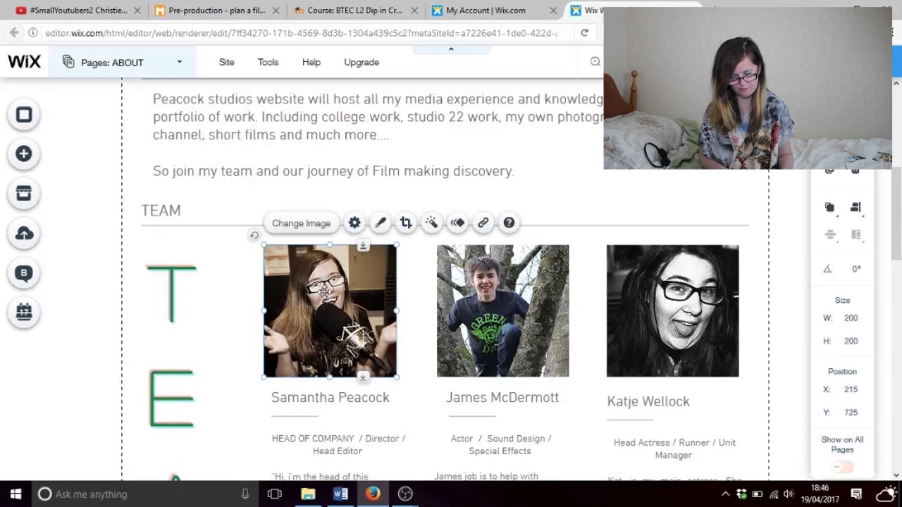
Task: Select 'So join my team' paragraph
Action: [x=333, y=171]
